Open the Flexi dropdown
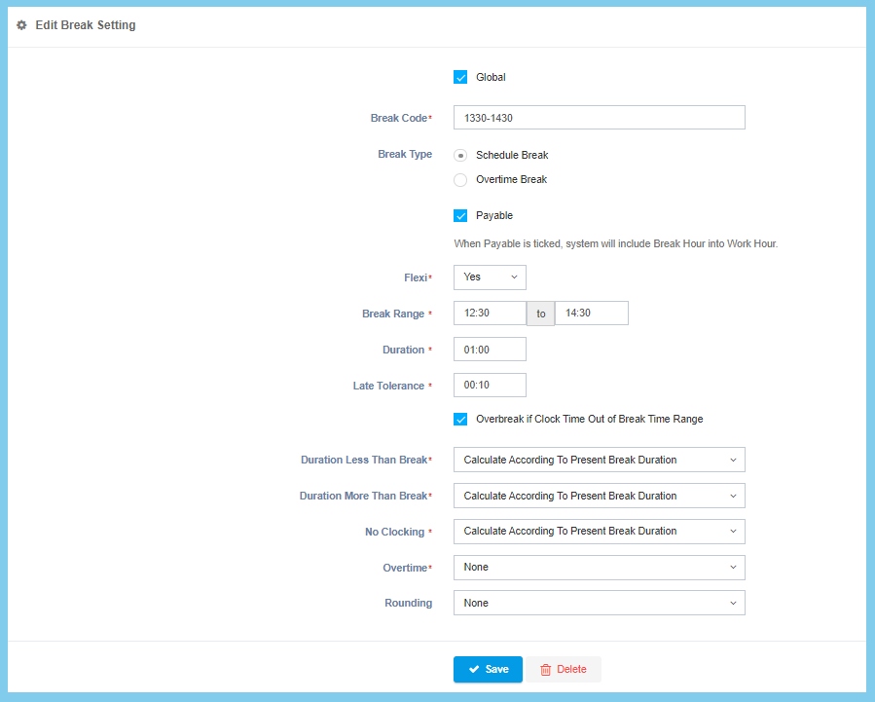This screenshot has height=702, width=875. [x=490, y=277]
